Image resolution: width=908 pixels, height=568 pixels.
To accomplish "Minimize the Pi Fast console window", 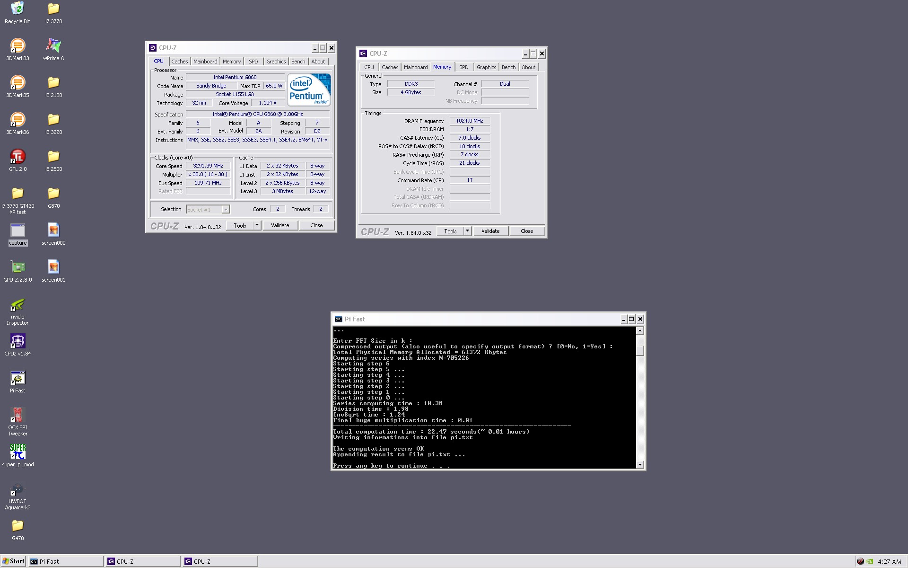I will click(x=623, y=319).
